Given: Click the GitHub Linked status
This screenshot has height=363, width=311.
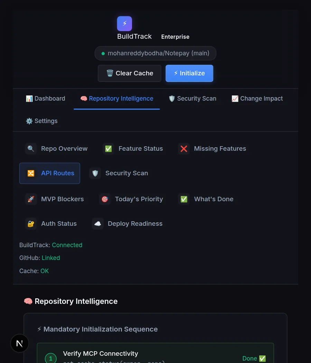Looking at the screenshot, I should pyautogui.click(x=40, y=258).
